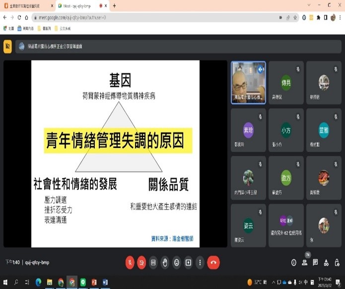Open Chrome three-dot menu
The image size is (345, 289).
coord(340,17)
